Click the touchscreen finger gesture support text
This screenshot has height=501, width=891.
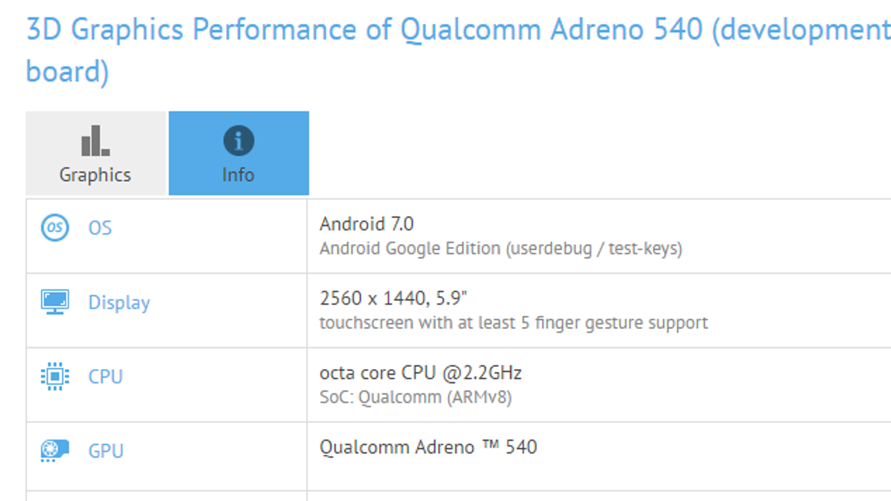(x=513, y=323)
